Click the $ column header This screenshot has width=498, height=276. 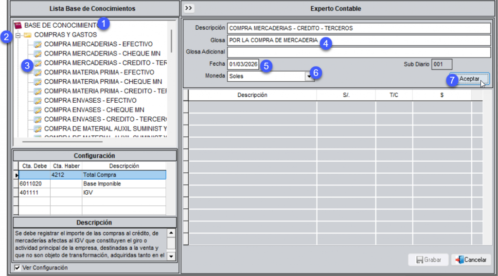442,95
